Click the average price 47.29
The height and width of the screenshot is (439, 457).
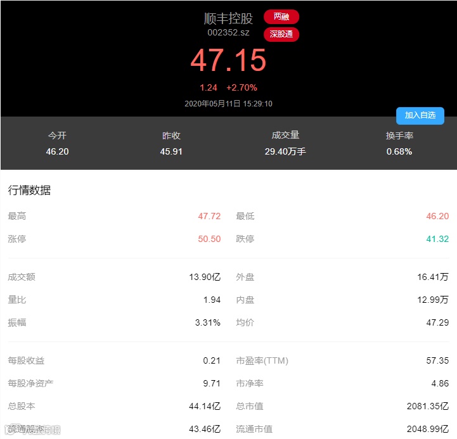click(437, 322)
